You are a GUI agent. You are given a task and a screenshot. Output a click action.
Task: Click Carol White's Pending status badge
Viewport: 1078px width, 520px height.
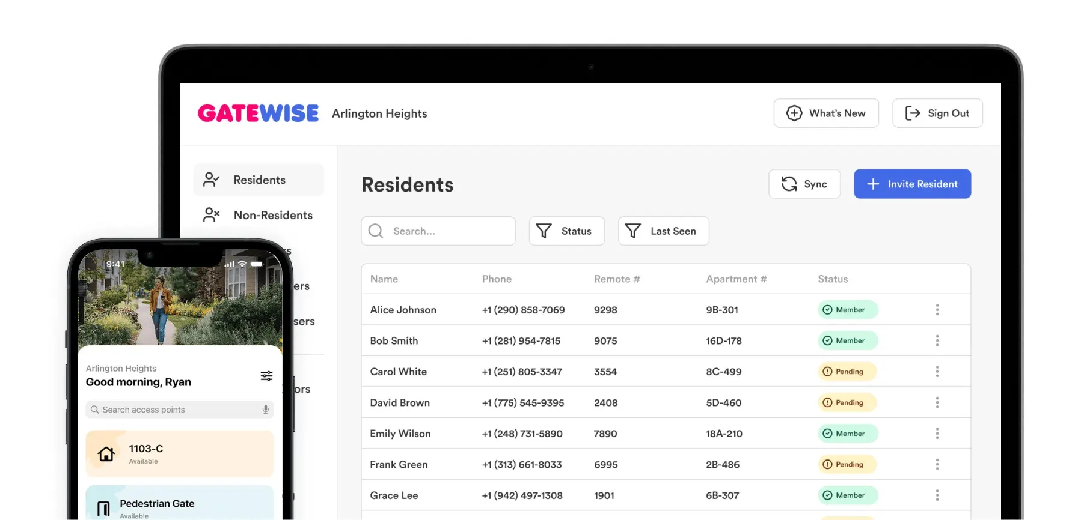pyautogui.click(x=847, y=372)
